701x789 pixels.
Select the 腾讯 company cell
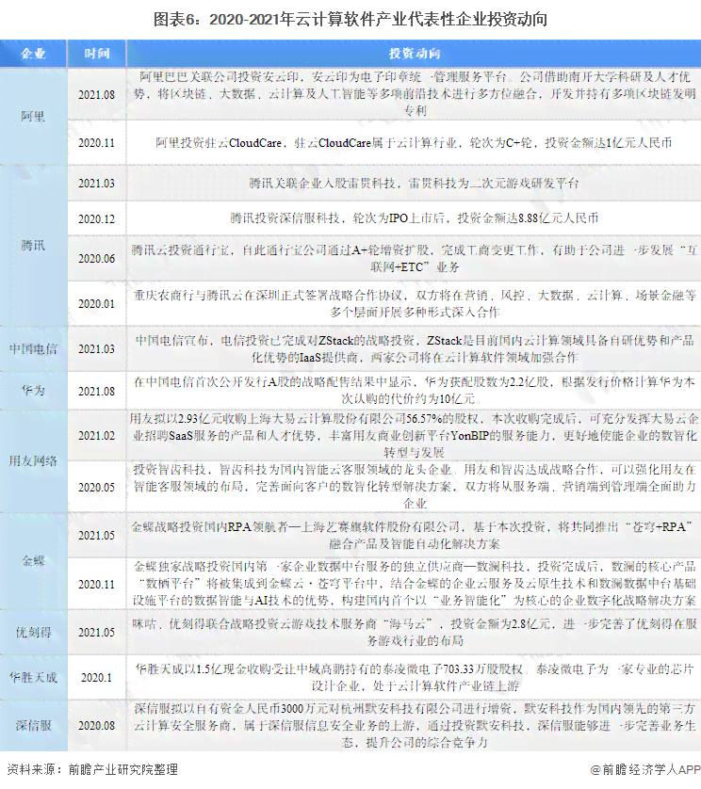click(x=33, y=246)
